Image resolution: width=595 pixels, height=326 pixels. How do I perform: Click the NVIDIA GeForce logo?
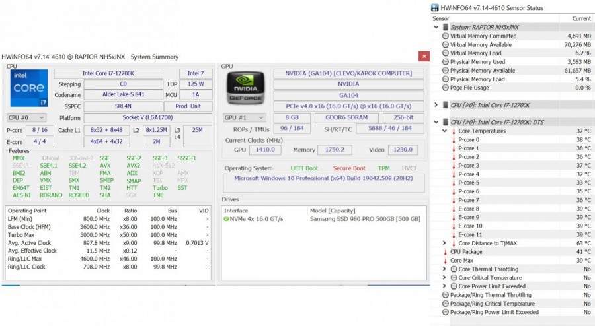(x=245, y=88)
